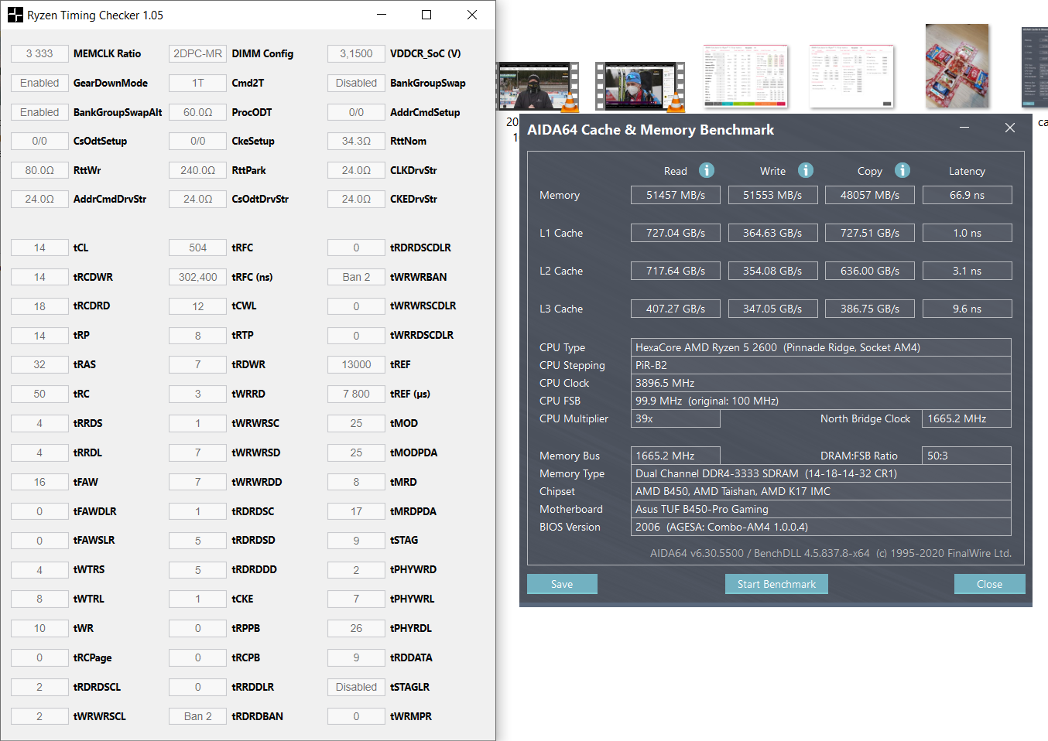Click the tCL value field
The width and height of the screenshot is (1048, 741).
(39, 248)
